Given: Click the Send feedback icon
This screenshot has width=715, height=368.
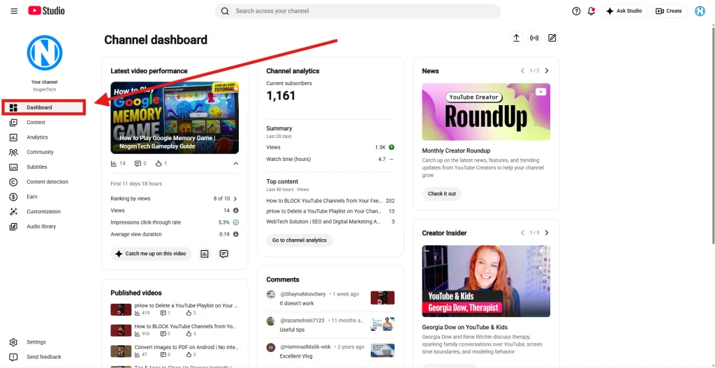Looking at the screenshot, I should click(x=14, y=357).
